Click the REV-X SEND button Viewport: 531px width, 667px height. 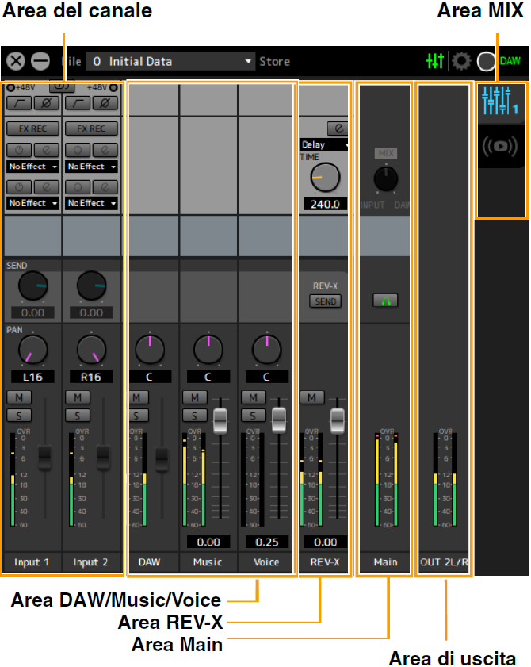pos(325,301)
